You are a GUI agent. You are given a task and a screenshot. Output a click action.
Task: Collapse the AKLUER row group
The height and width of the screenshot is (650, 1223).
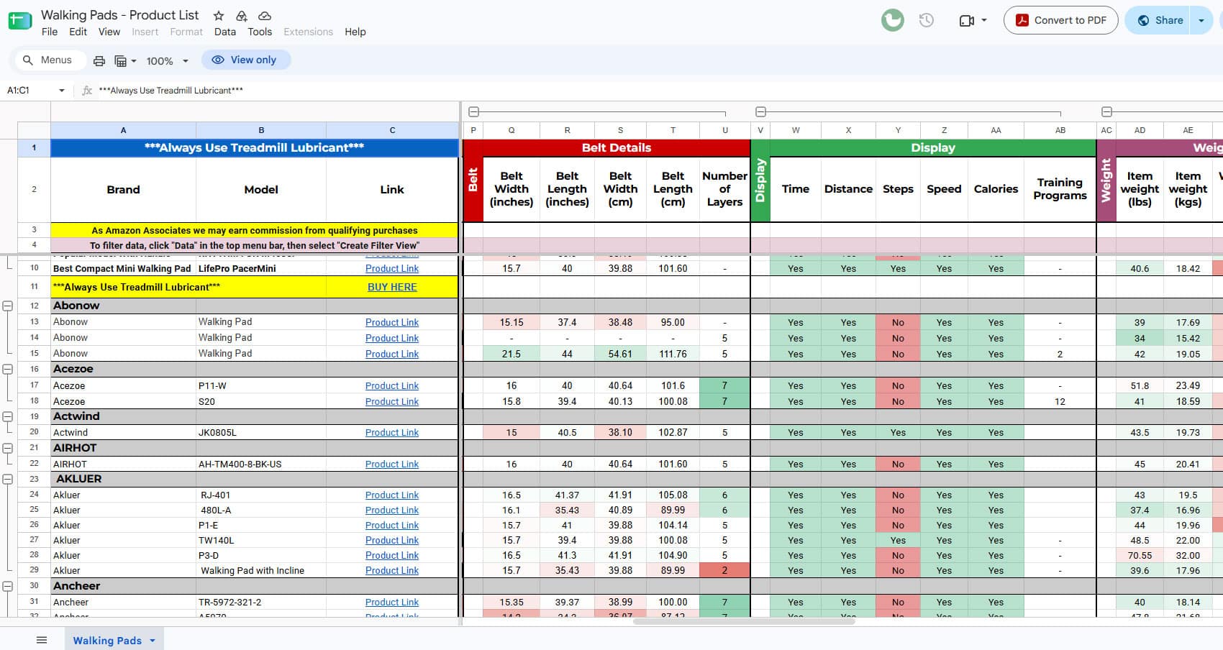click(x=8, y=479)
